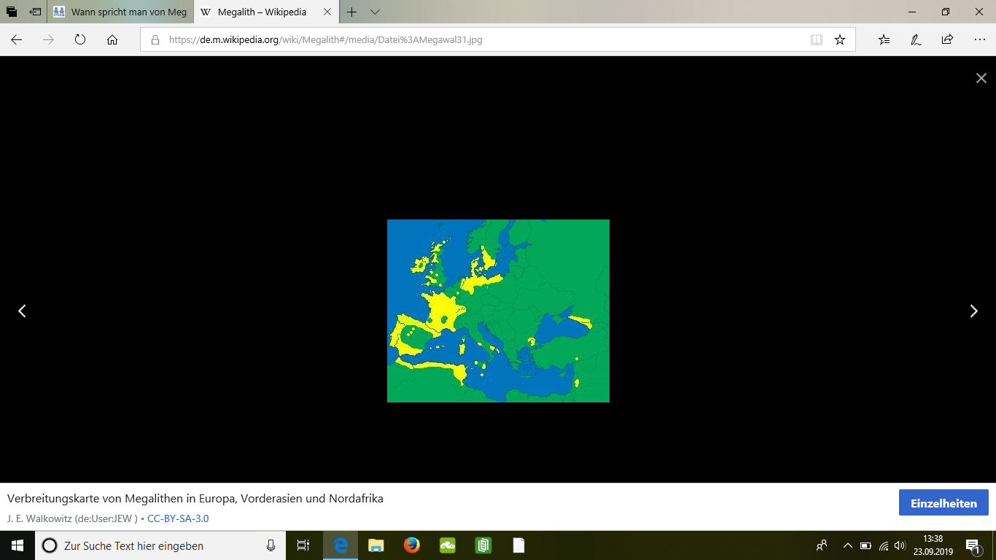
Task: Open Firefox from the taskbar
Action: point(412,545)
